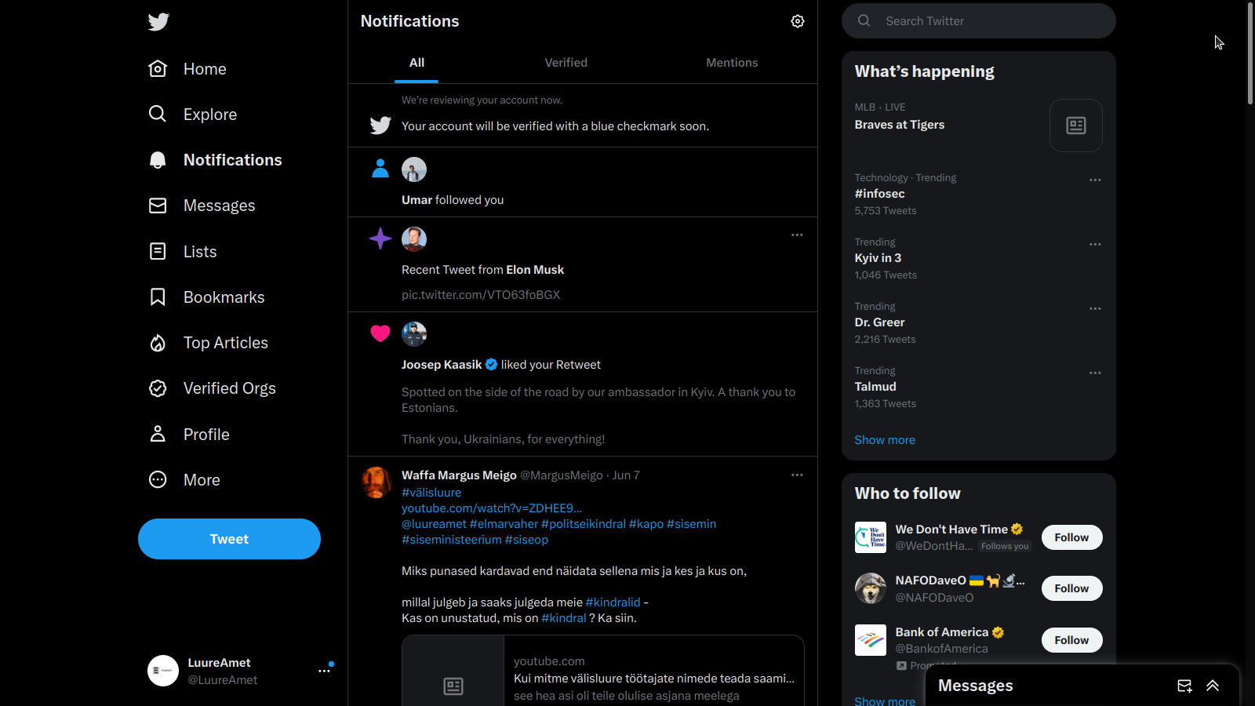Click the #infosec trending topic
Viewport: 1255px width, 706px height.
(x=880, y=194)
